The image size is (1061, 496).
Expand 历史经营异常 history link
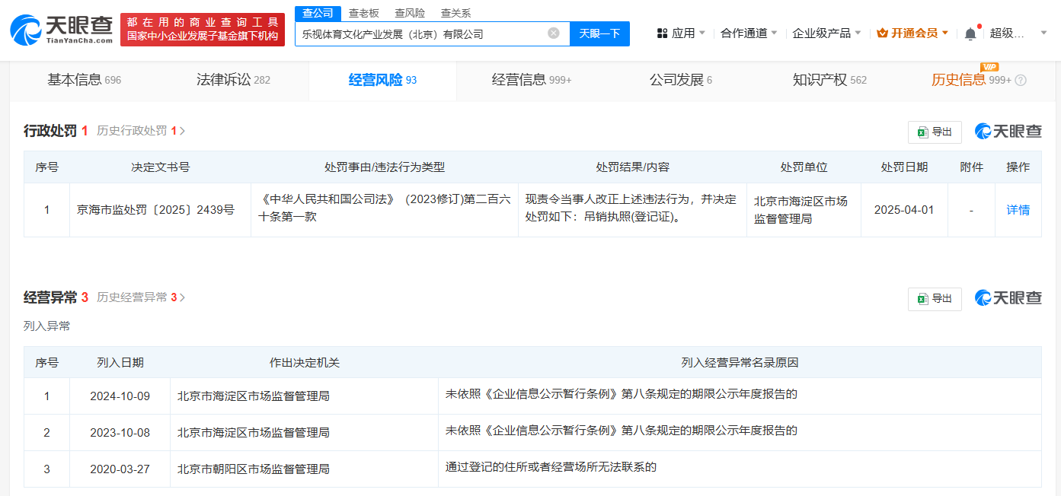click(x=140, y=297)
